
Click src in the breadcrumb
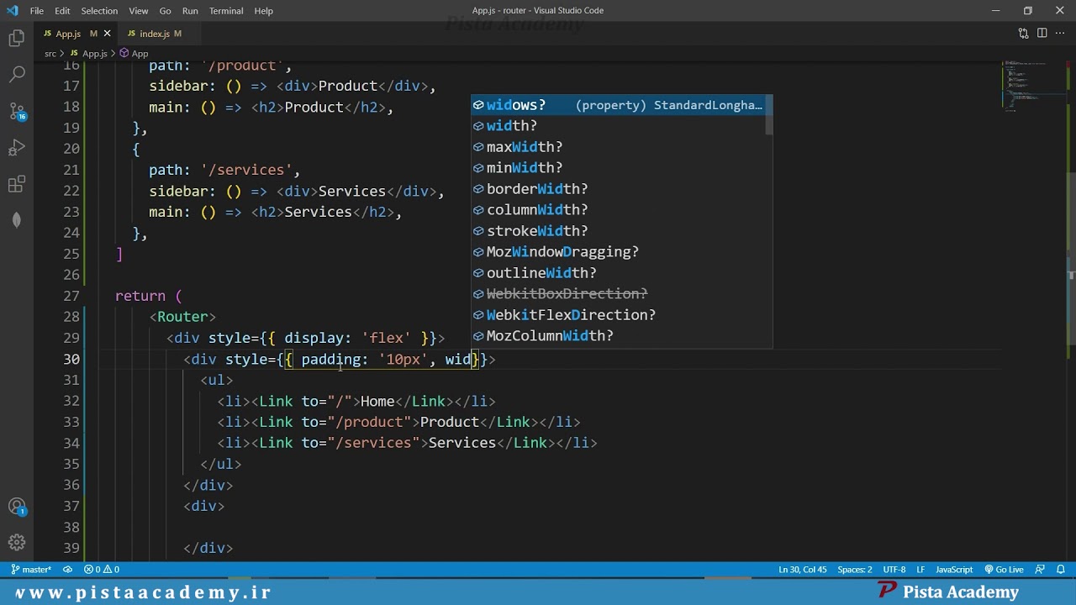pos(50,53)
